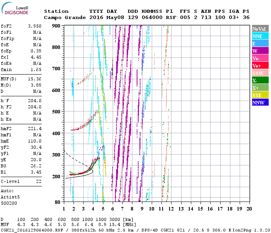Select the E blue legend swatch
This screenshot has width=271, height=233.
[x=260, y=43]
